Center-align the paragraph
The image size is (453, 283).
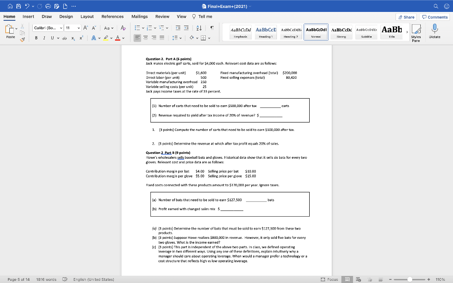[146, 38]
